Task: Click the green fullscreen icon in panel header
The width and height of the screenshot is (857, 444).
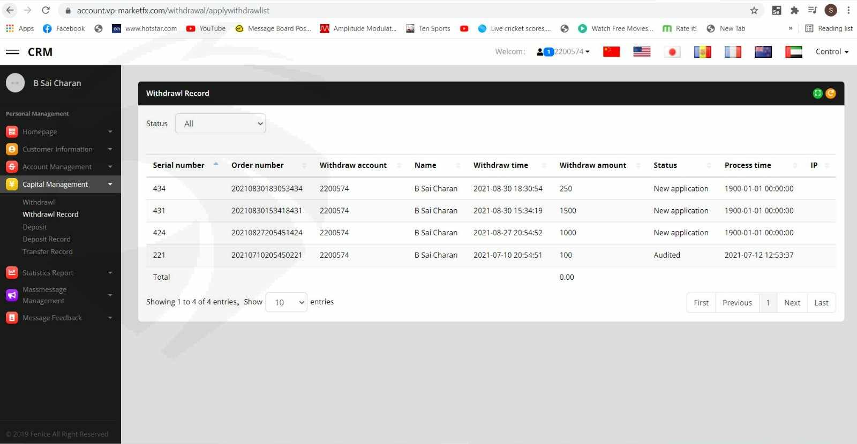Action: point(817,94)
